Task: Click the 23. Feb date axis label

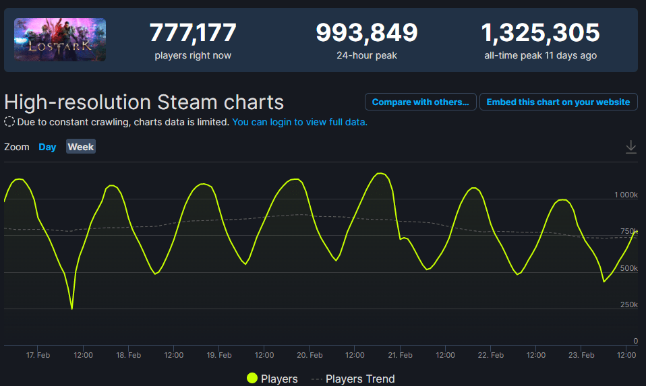Action: click(x=581, y=355)
